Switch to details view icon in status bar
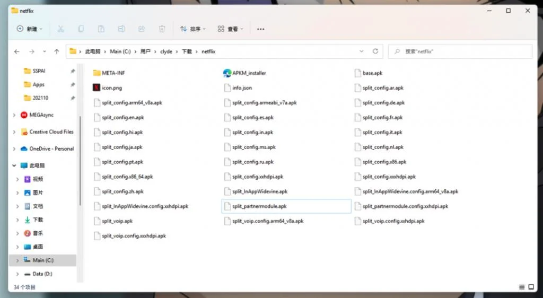 (x=522, y=287)
